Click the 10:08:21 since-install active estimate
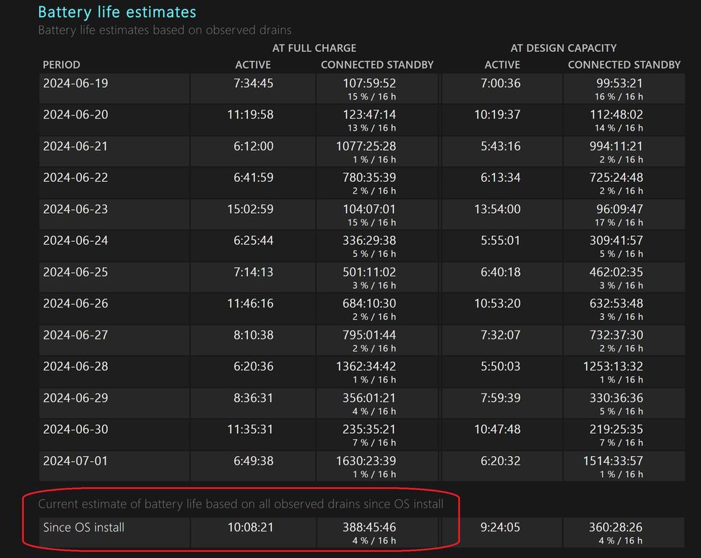 pos(250,528)
